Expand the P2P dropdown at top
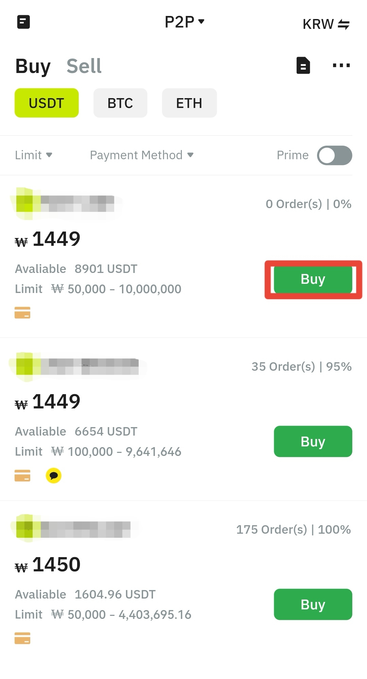367x679 pixels. [x=184, y=22]
